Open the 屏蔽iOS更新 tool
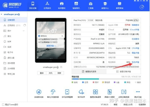The image size is (150, 107). (x=109, y=94)
